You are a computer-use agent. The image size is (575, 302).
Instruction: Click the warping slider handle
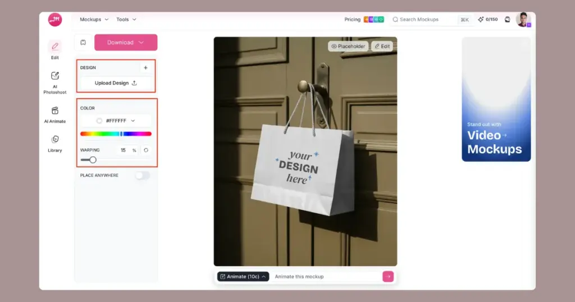pyautogui.click(x=93, y=160)
